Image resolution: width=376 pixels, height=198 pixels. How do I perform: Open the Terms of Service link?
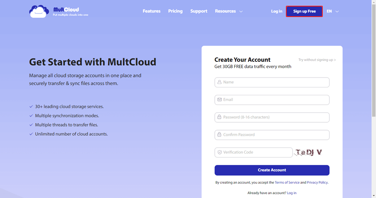[x=287, y=182]
